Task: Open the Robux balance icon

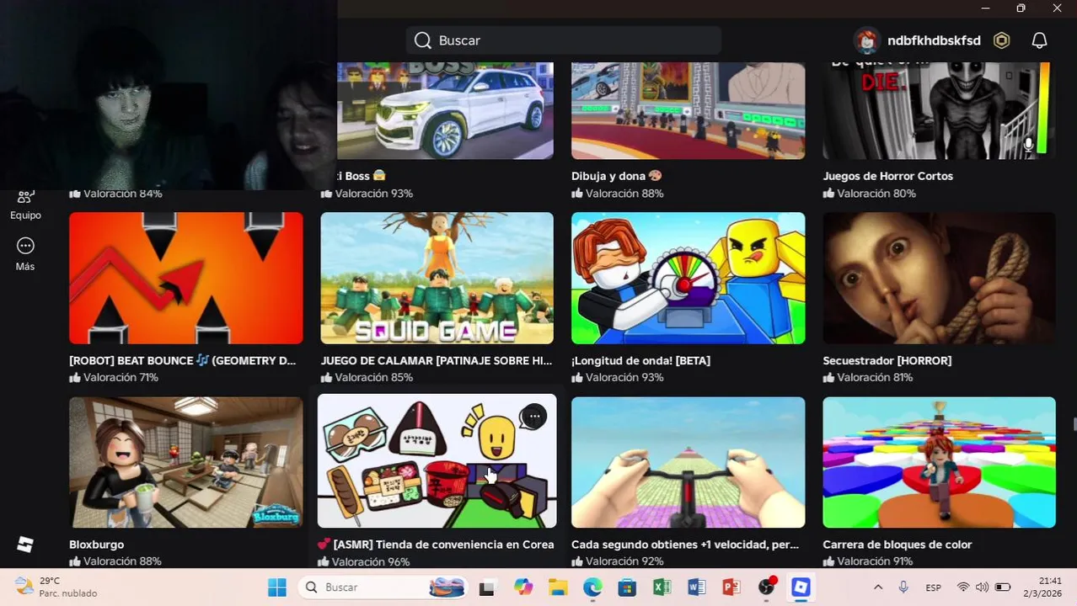Action: pos(1001,40)
